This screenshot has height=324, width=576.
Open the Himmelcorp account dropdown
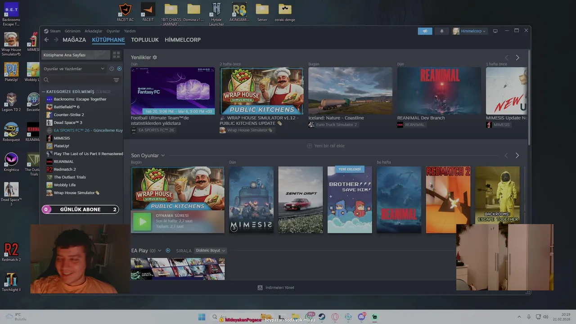469,31
